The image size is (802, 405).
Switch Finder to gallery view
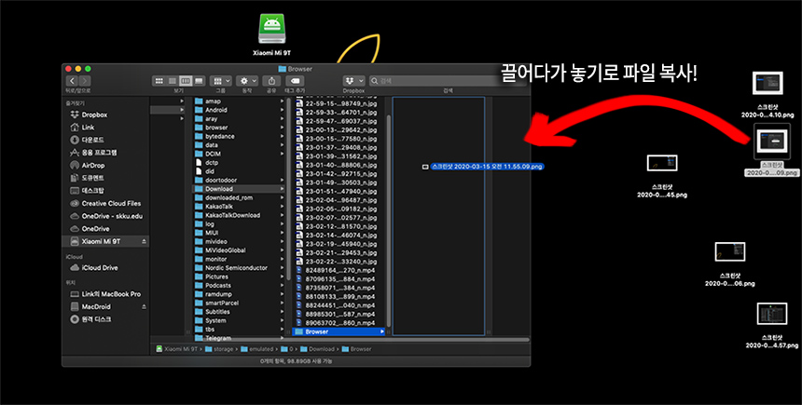click(x=199, y=81)
